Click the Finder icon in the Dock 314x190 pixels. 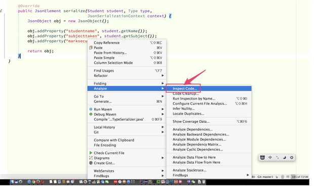pos(12,182)
